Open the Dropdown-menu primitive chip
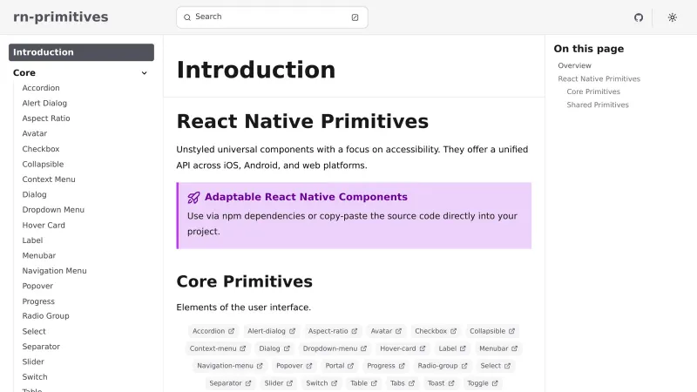This screenshot has height=392, width=697. point(330,348)
